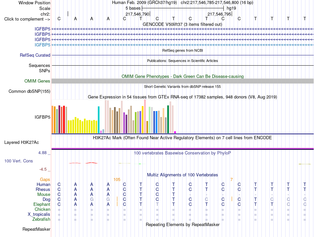Click the '5 bases' scale bar label
Viewport: 314px width, 237px height.
(133, 8)
